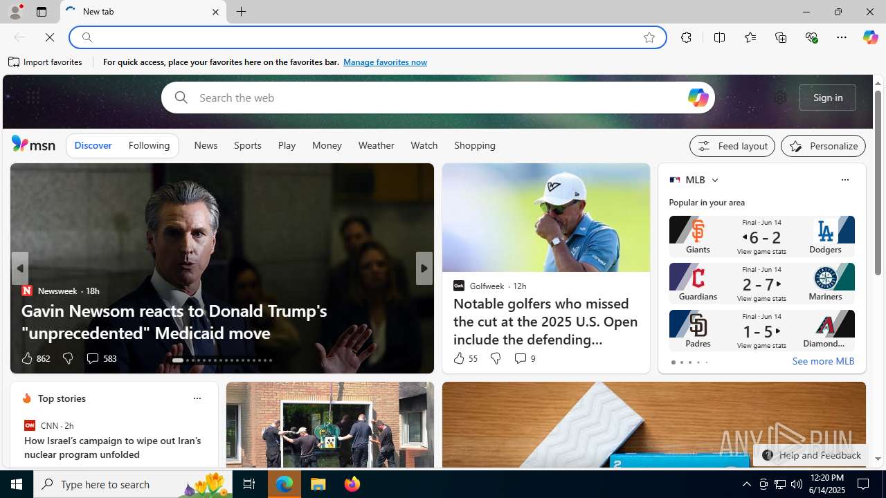Open Settings and more menu

[842, 37]
